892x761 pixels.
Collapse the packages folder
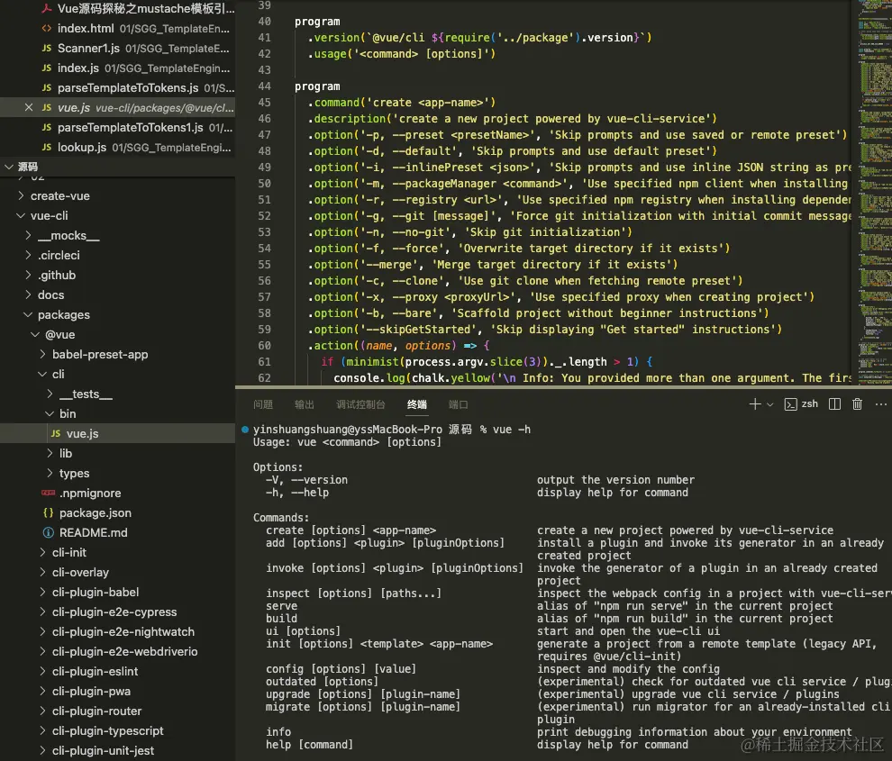(117, 314)
